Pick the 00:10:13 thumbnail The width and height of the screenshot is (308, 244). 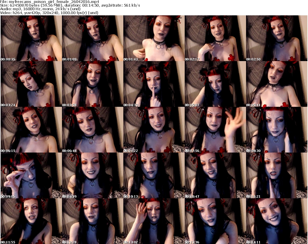pos(154,175)
